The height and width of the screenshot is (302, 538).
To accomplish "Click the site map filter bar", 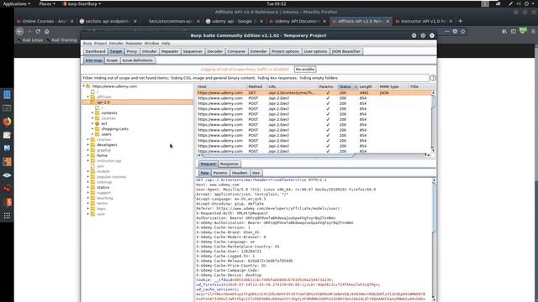I will coord(256,78).
